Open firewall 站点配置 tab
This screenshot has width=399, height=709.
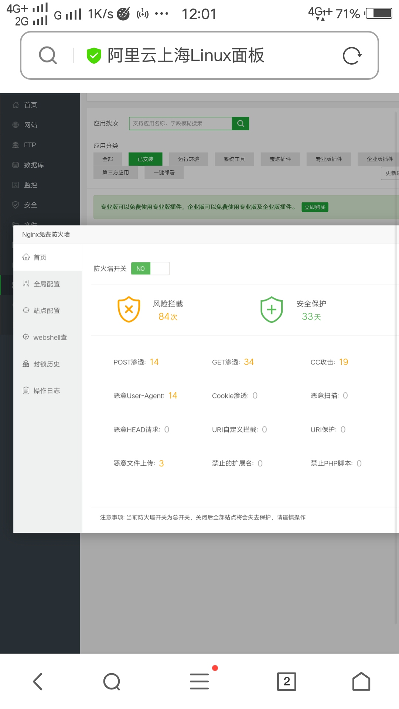[x=48, y=311]
